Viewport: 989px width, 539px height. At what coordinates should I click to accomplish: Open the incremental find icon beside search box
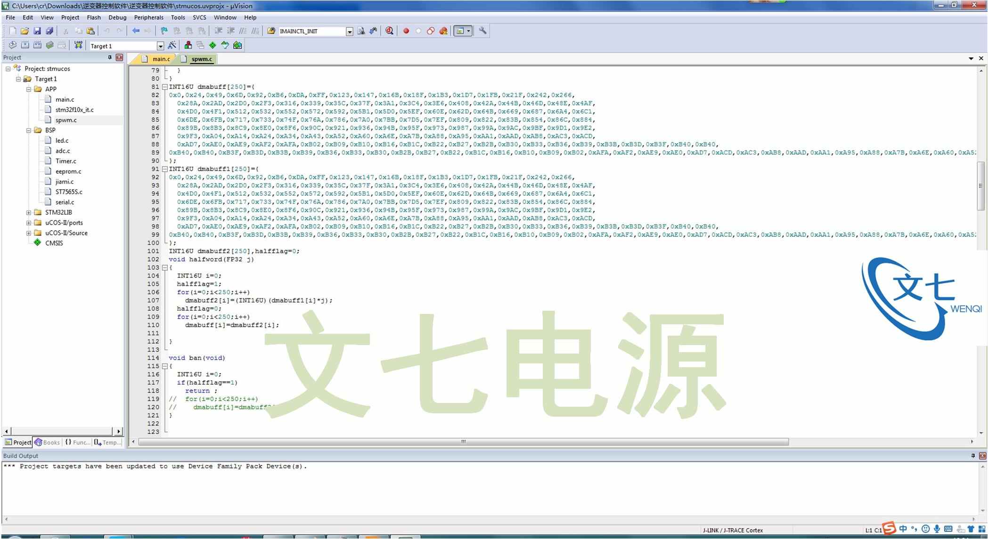click(373, 31)
